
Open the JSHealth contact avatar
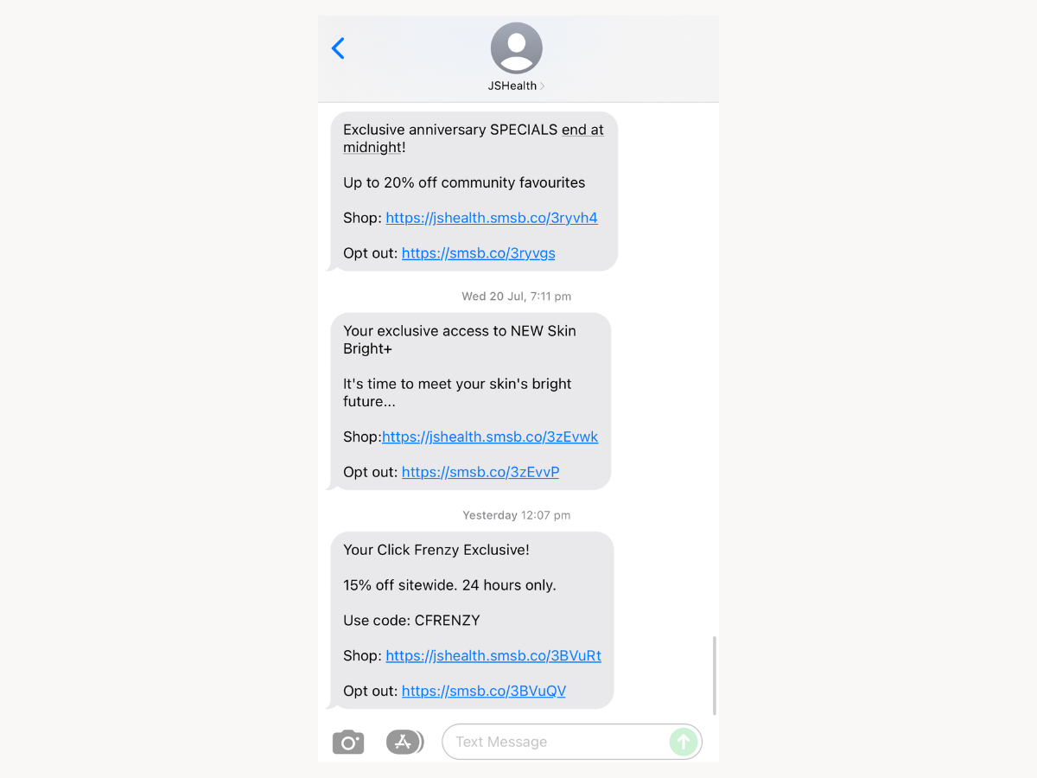pyautogui.click(x=517, y=48)
